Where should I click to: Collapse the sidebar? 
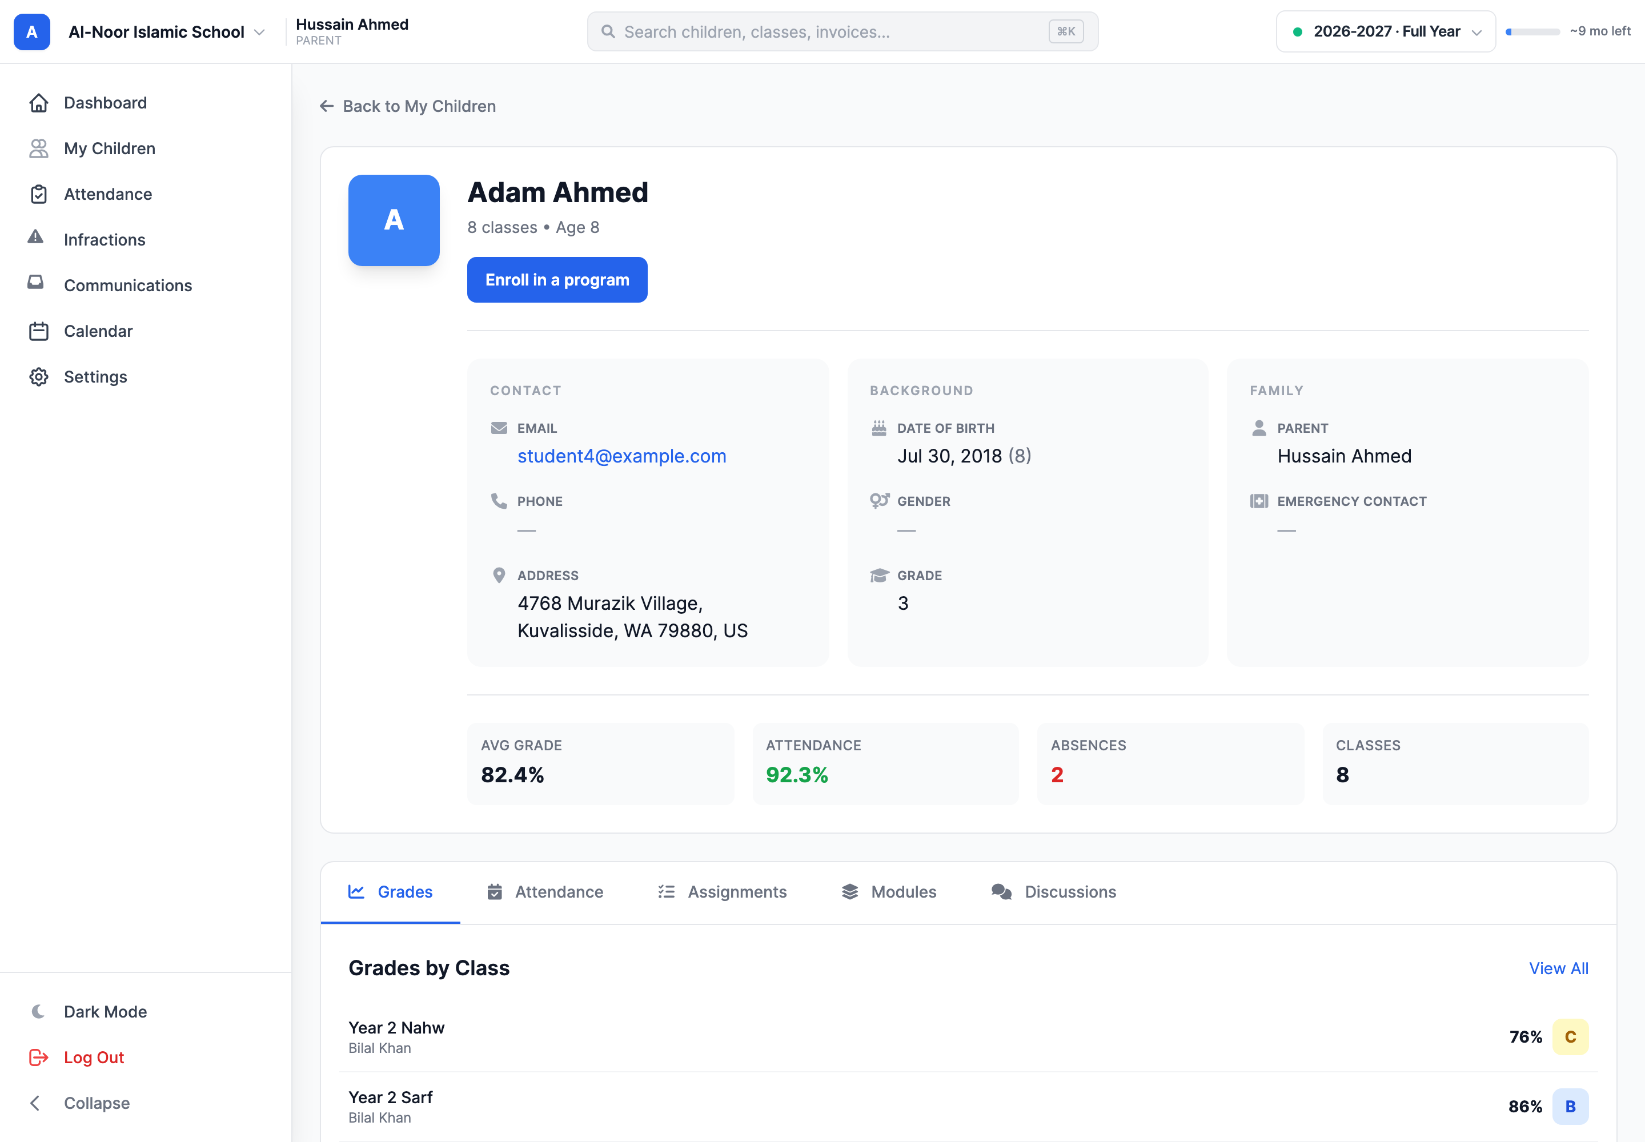click(x=145, y=1103)
